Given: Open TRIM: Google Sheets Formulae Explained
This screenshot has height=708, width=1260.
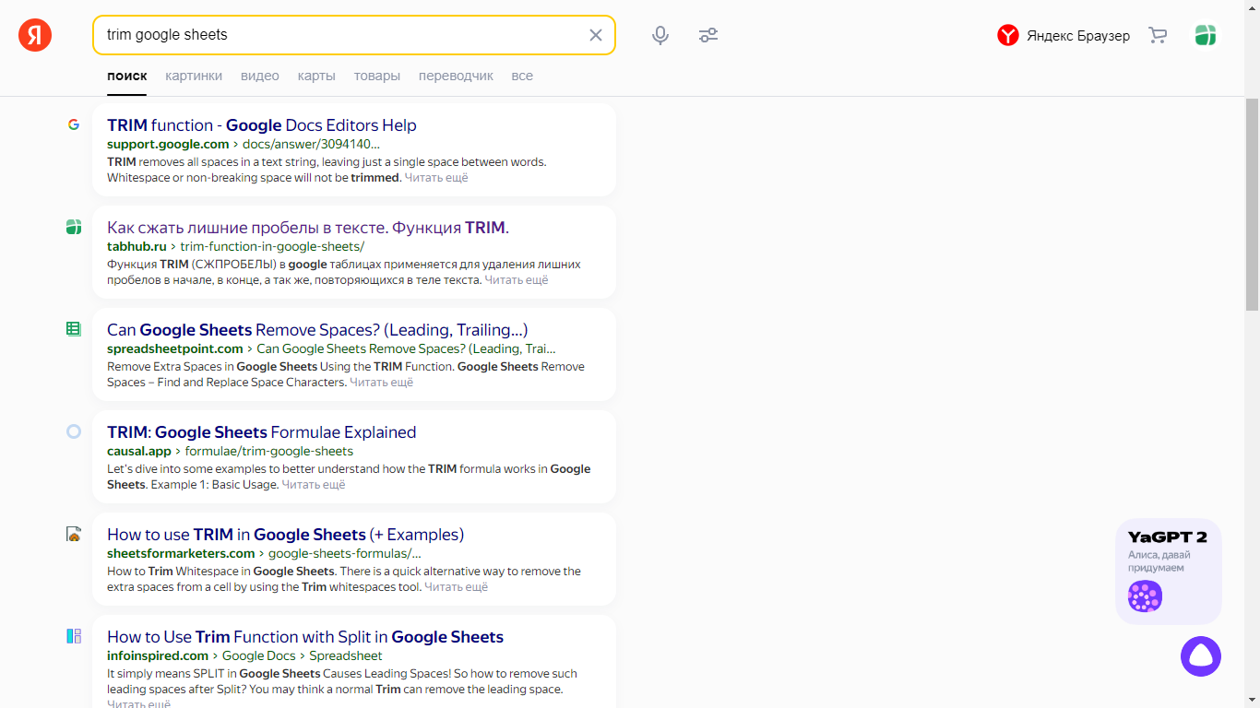Looking at the screenshot, I should pyautogui.click(x=261, y=432).
